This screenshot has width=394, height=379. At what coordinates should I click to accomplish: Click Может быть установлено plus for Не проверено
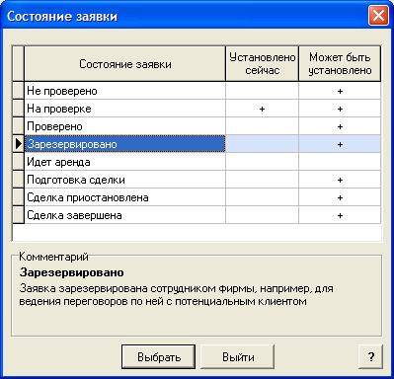340,91
